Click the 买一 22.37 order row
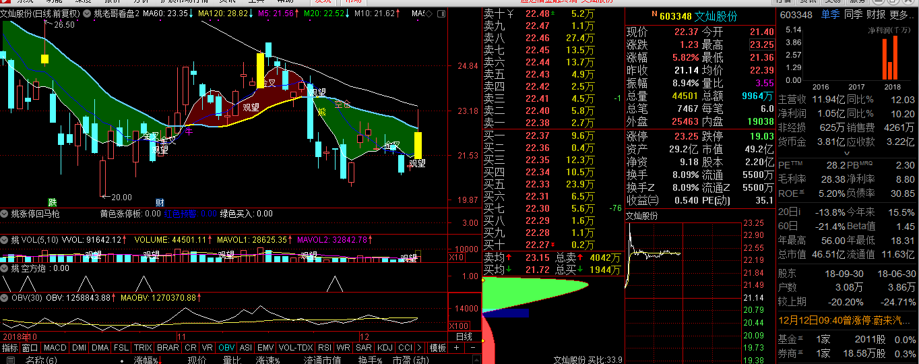This screenshot has height=364, width=919. [x=553, y=135]
